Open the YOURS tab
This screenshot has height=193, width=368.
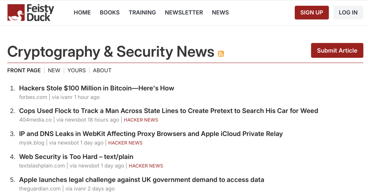[x=77, y=70]
